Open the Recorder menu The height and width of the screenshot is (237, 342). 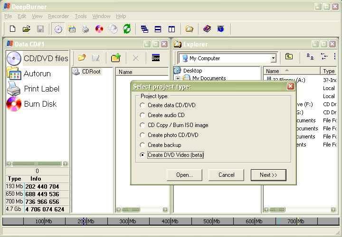[x=58, y=16]
